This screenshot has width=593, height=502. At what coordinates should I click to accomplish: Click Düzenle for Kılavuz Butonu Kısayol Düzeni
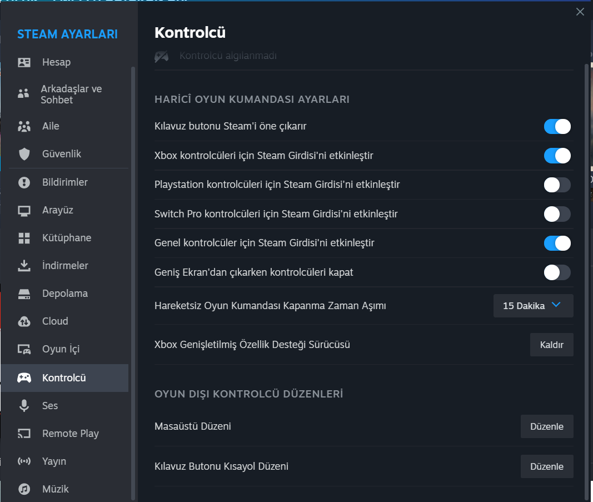(x=547, y=466)
